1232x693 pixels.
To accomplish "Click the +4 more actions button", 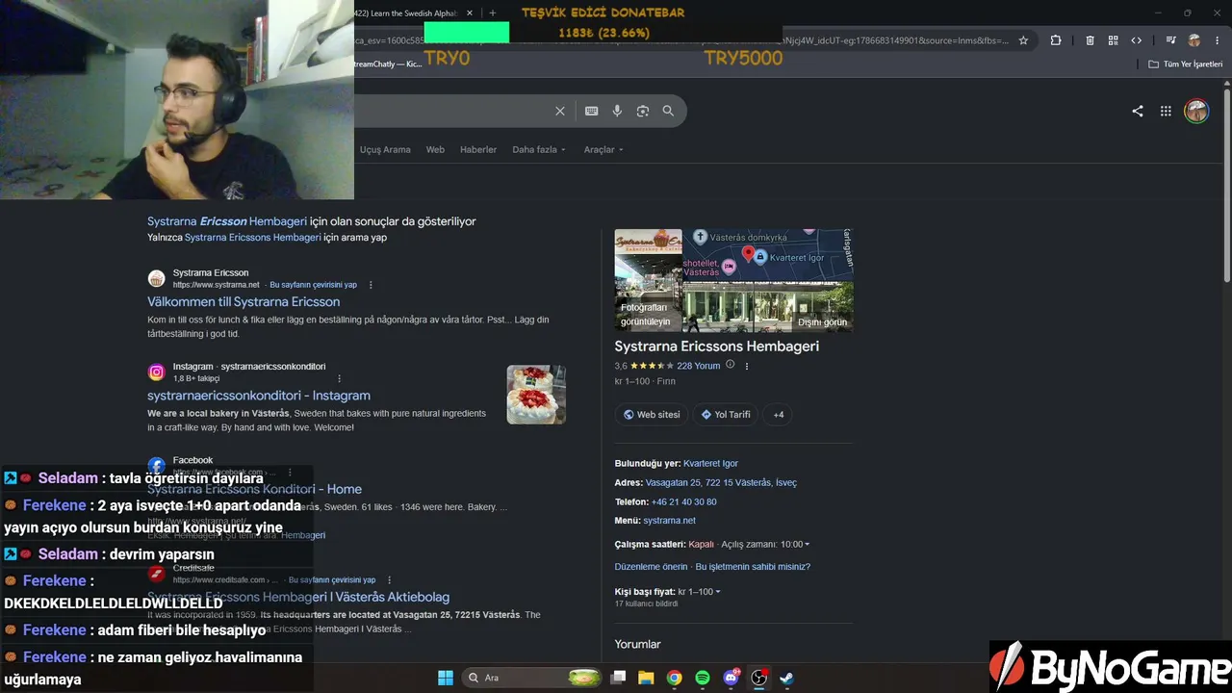I will pyautogui.click(x=779, y=415).
